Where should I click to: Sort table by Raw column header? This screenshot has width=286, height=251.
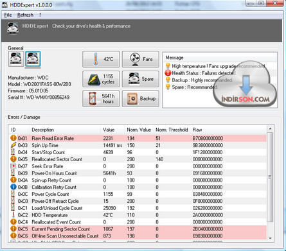[x=228, y=130]
